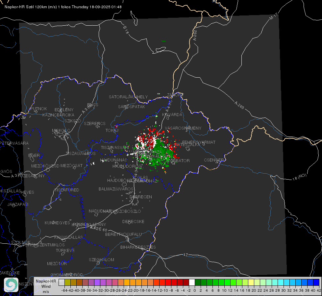This screenshot has width=322, height=296.
Task: Click the timestamp 'Thursday 18-09-2025 01:48'
Action: tap(96, 7)
